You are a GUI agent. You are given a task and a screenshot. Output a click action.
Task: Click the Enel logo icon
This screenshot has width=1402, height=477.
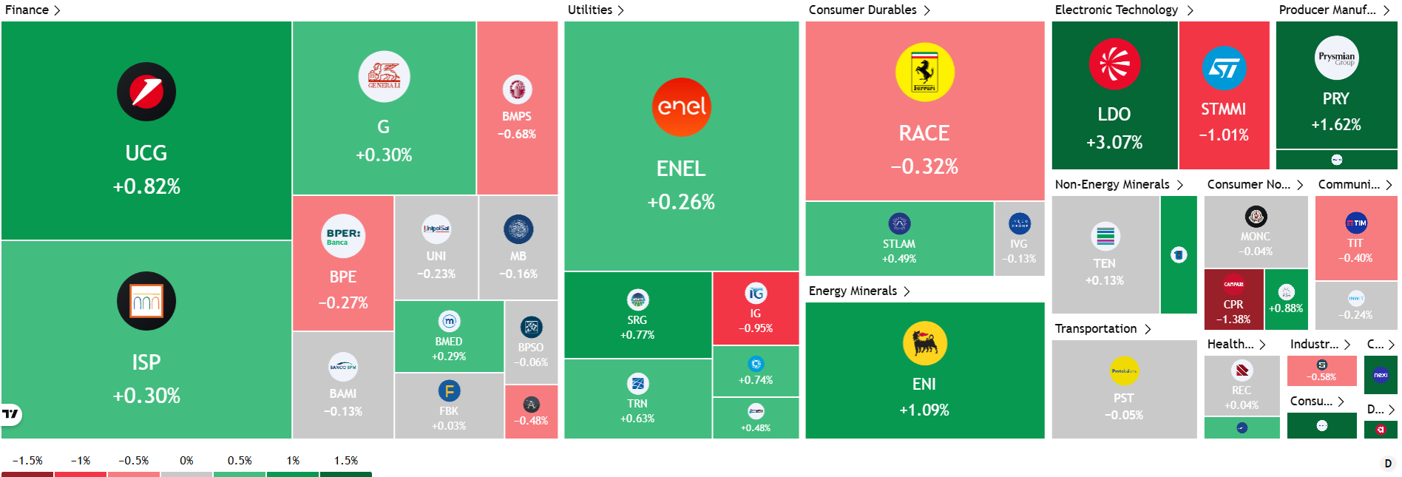(x=681, y=107)
